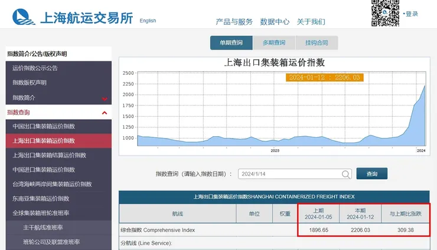
Task: Click the 上海航运交易所 site title
Action: click(87, 18)
